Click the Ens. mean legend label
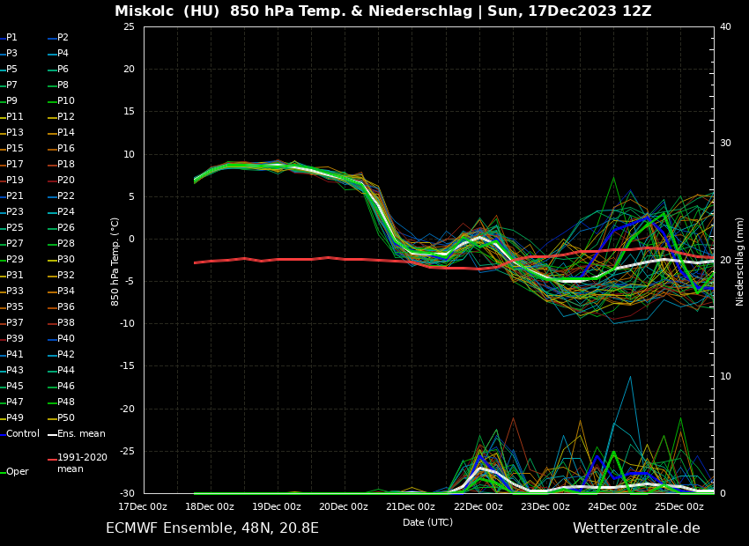This screenshot has height=546, width=749. coord(81,434)
